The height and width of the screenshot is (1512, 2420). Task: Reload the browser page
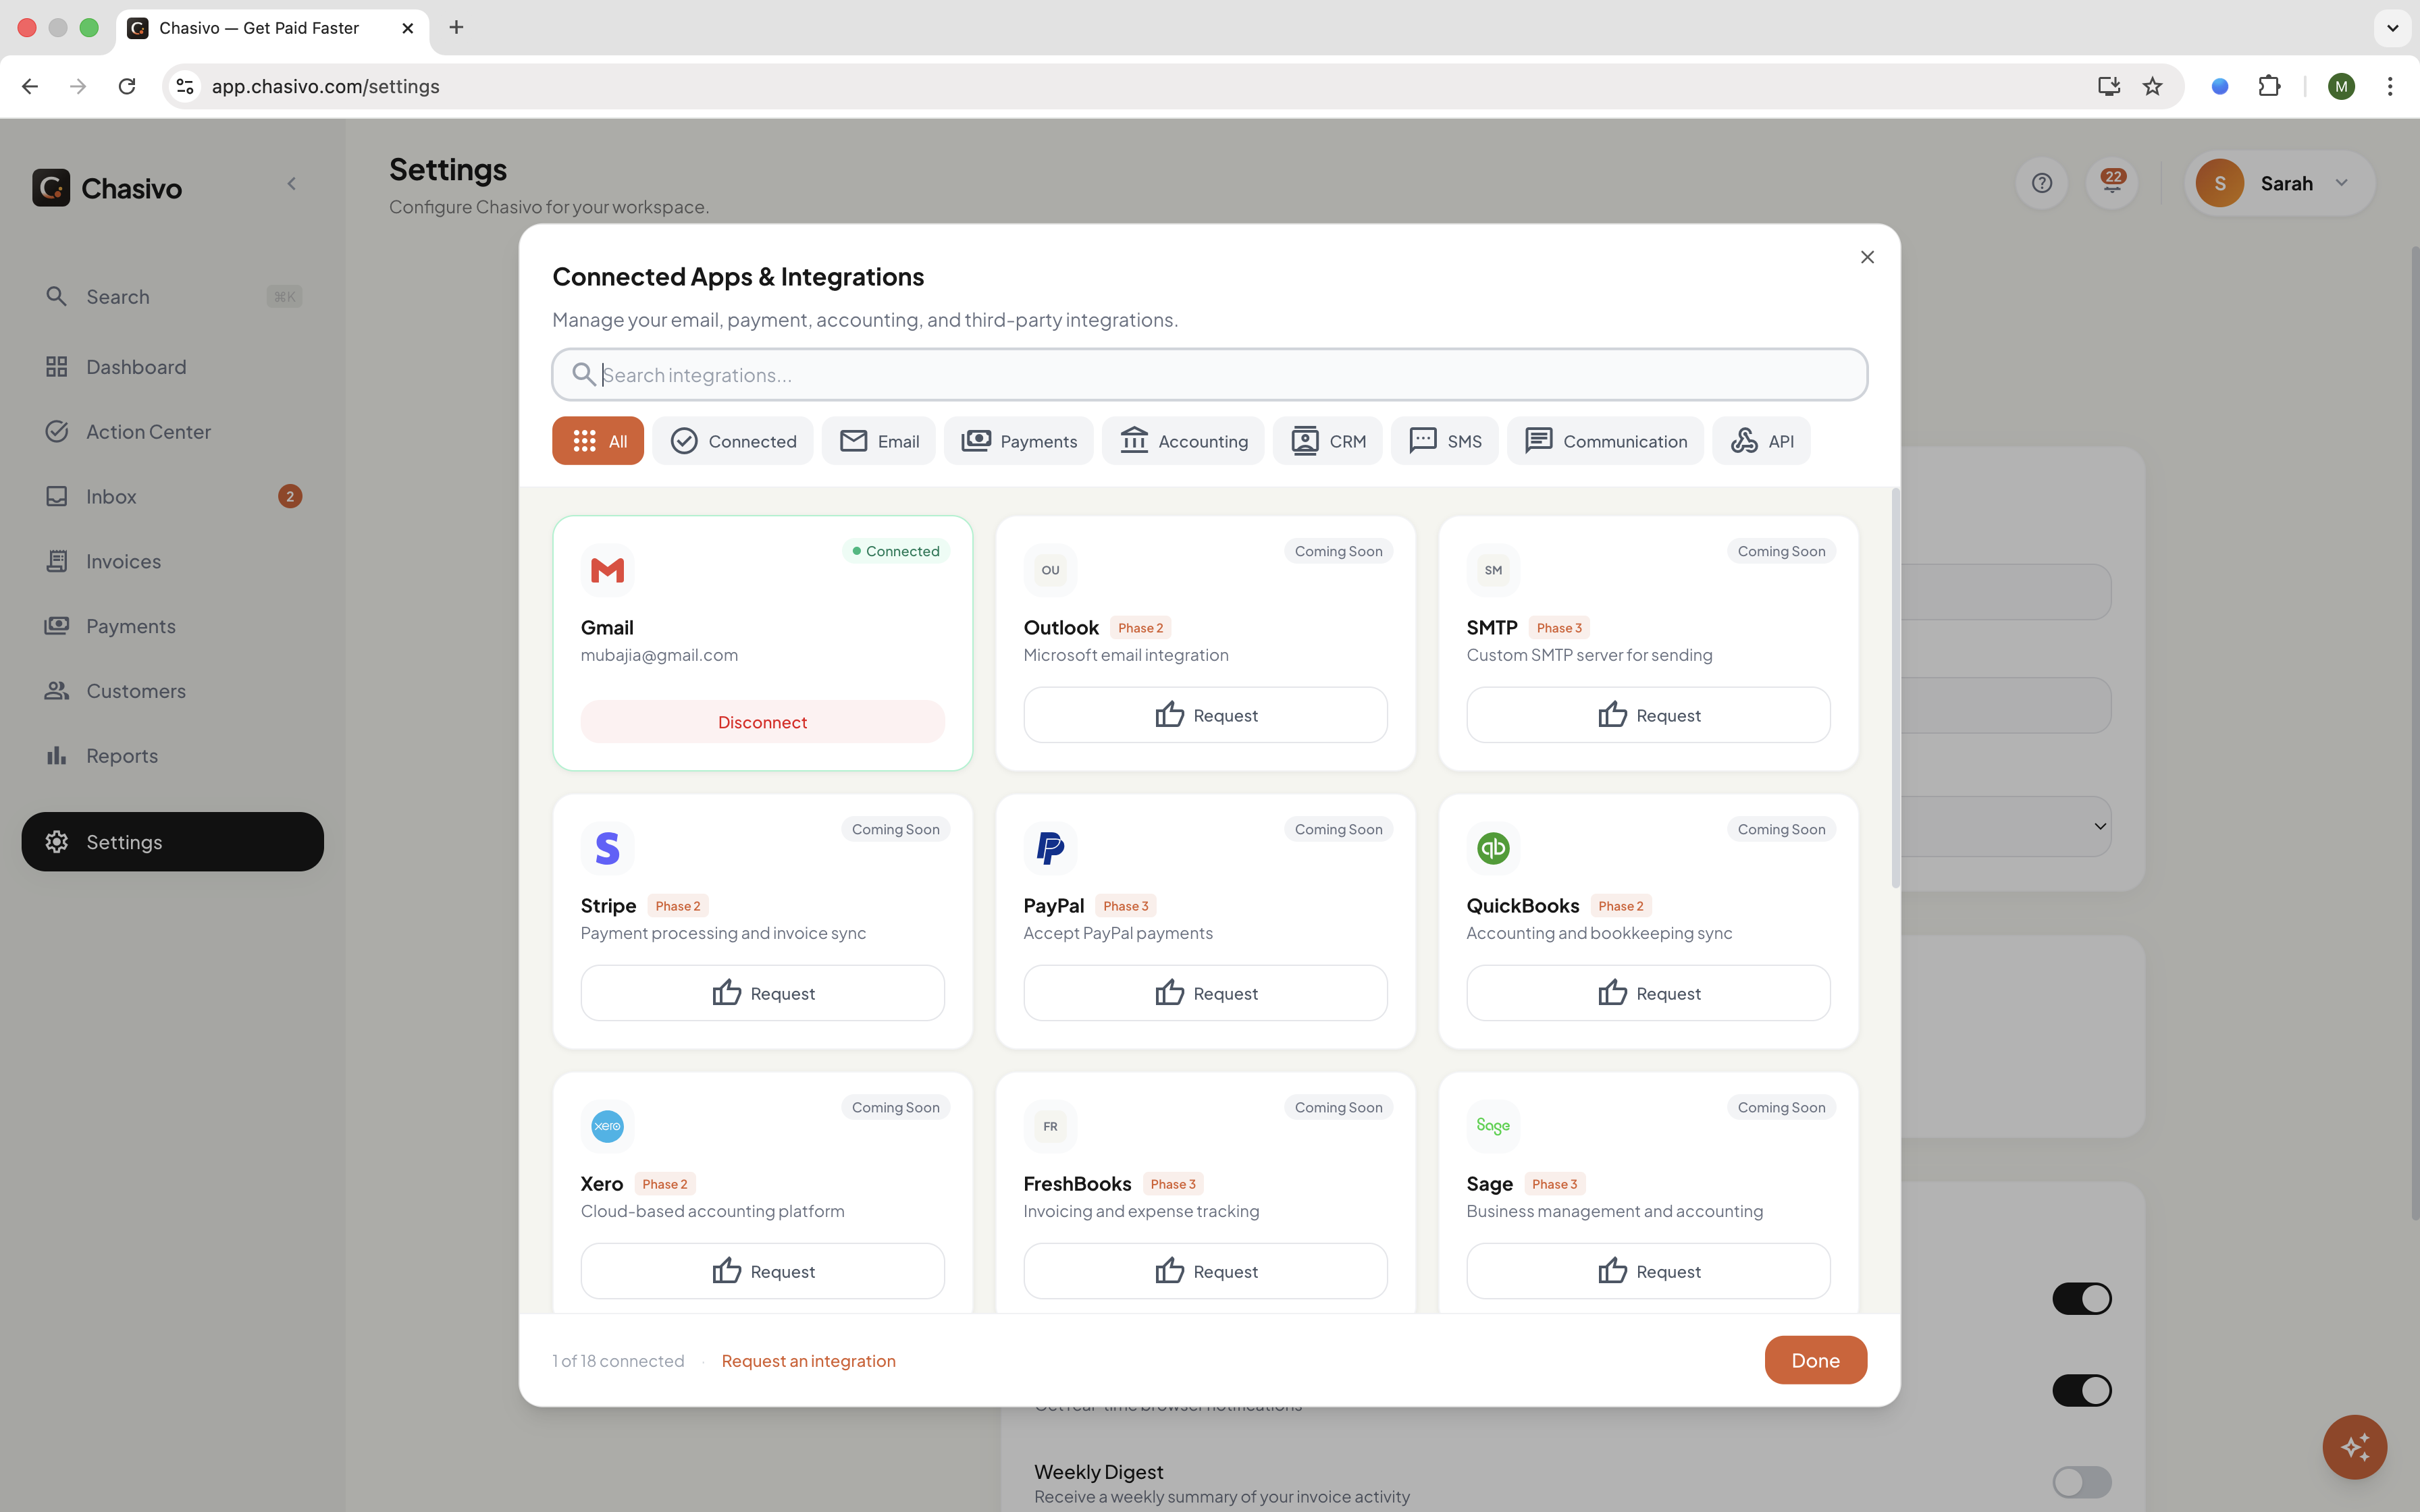click(x=127, y=86)
